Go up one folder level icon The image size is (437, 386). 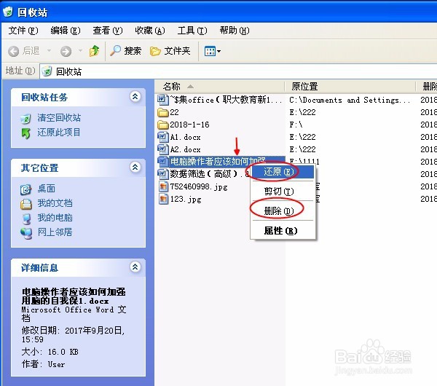[94, 51]
